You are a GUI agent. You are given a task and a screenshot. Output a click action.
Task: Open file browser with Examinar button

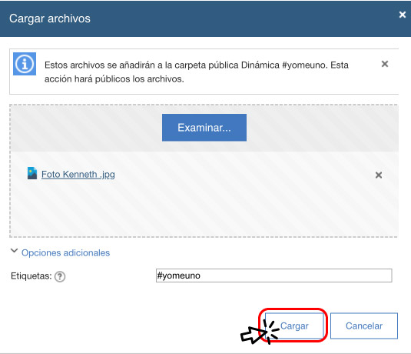(x=204, y=128)
